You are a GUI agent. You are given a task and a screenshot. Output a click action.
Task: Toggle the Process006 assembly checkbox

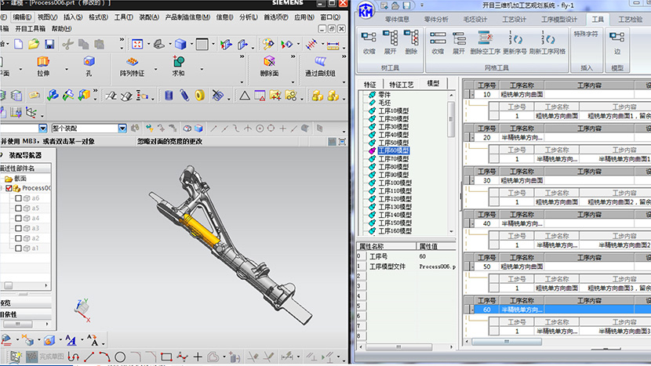(9, 188)
